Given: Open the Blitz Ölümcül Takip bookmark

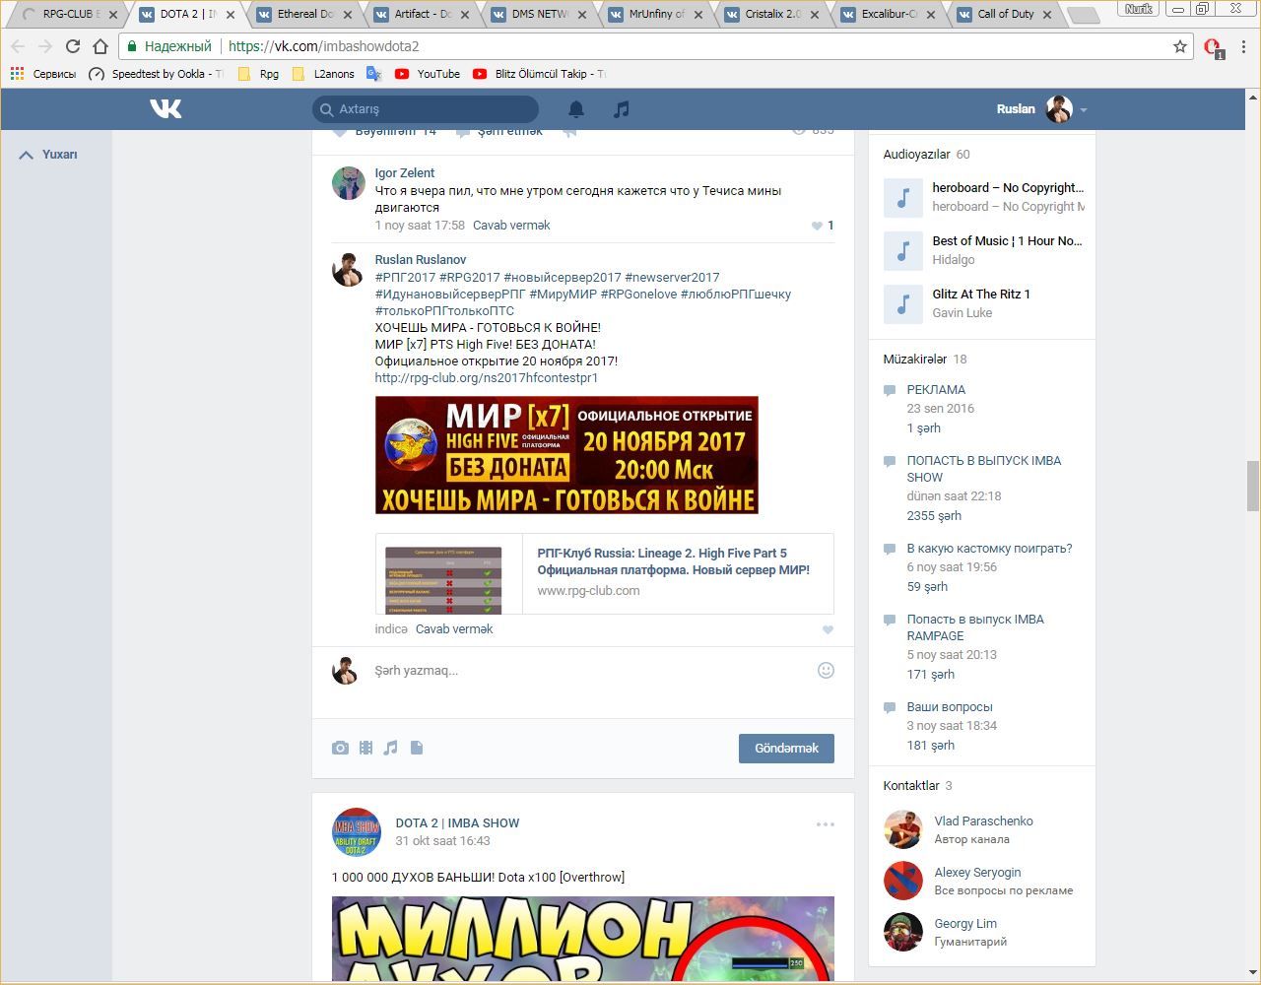Looking at the screenshot, I should tap(539, 74).
